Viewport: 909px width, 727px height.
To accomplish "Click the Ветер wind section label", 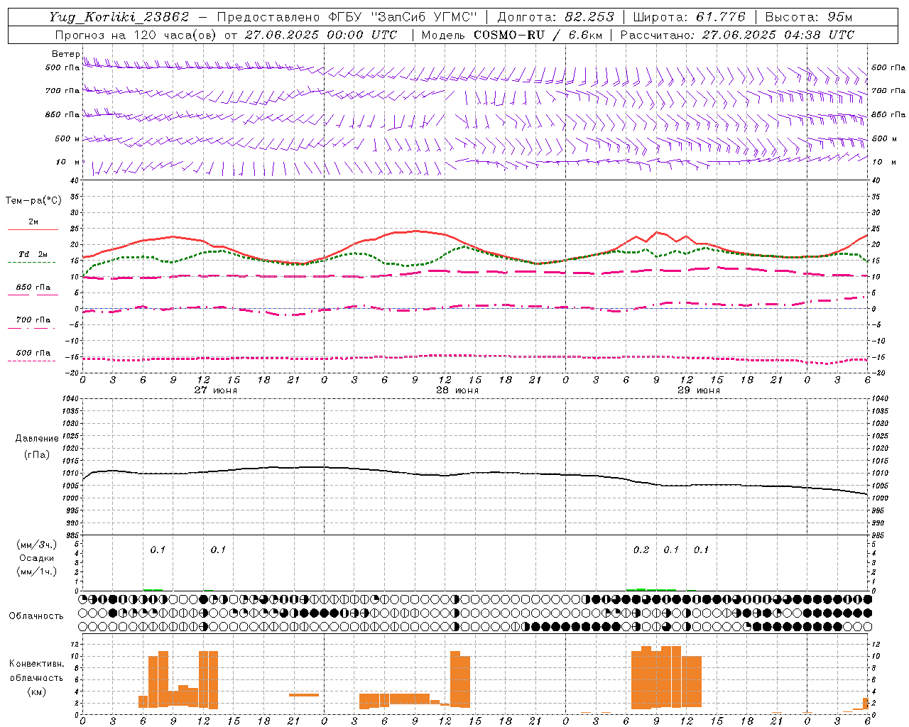I will 65,54.
